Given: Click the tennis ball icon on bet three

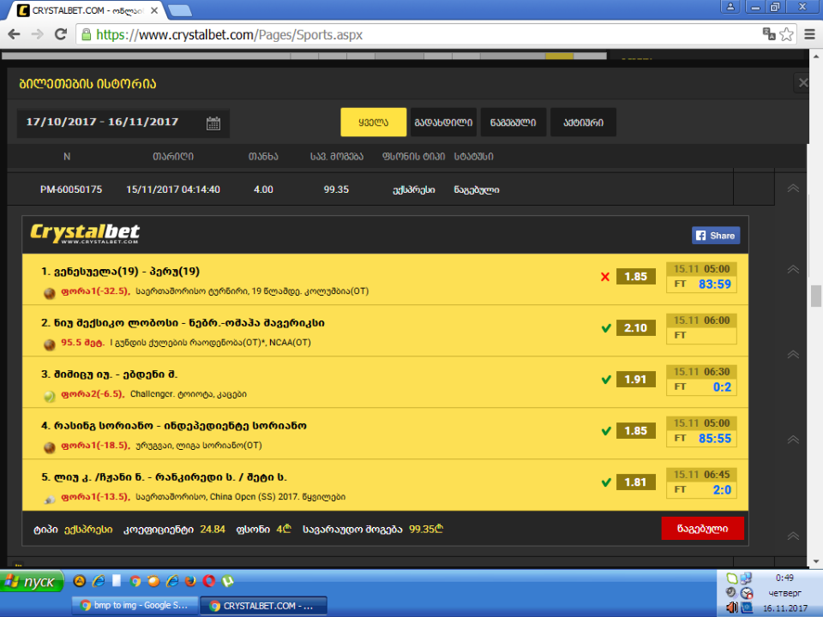Looking at the screenshot, I should [x=50, y=396].
